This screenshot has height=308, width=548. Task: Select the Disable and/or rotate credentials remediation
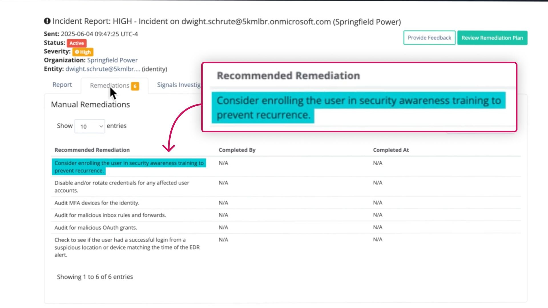[122, 187]
